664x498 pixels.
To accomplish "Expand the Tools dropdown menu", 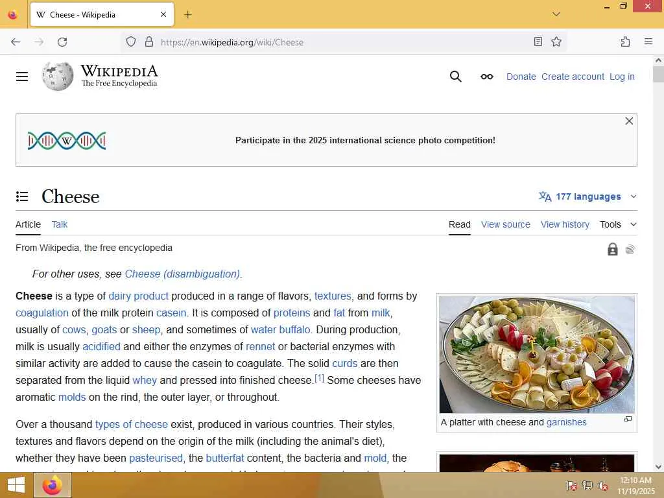I will click(x=618, y=224).
